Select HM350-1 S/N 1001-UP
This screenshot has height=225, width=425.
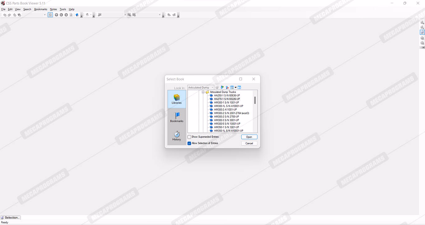coord(227,127)
